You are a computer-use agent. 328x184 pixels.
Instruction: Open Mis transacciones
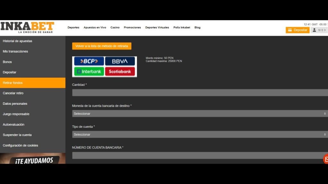33,51
